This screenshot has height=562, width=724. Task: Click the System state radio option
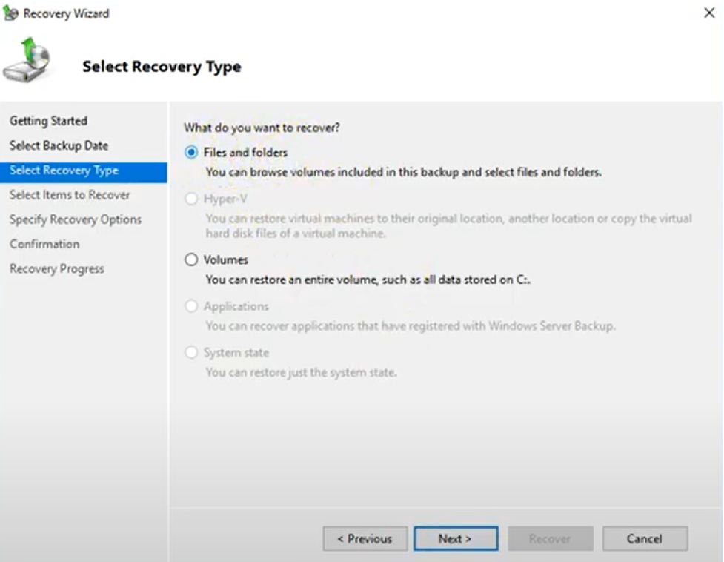click(192, 353)
